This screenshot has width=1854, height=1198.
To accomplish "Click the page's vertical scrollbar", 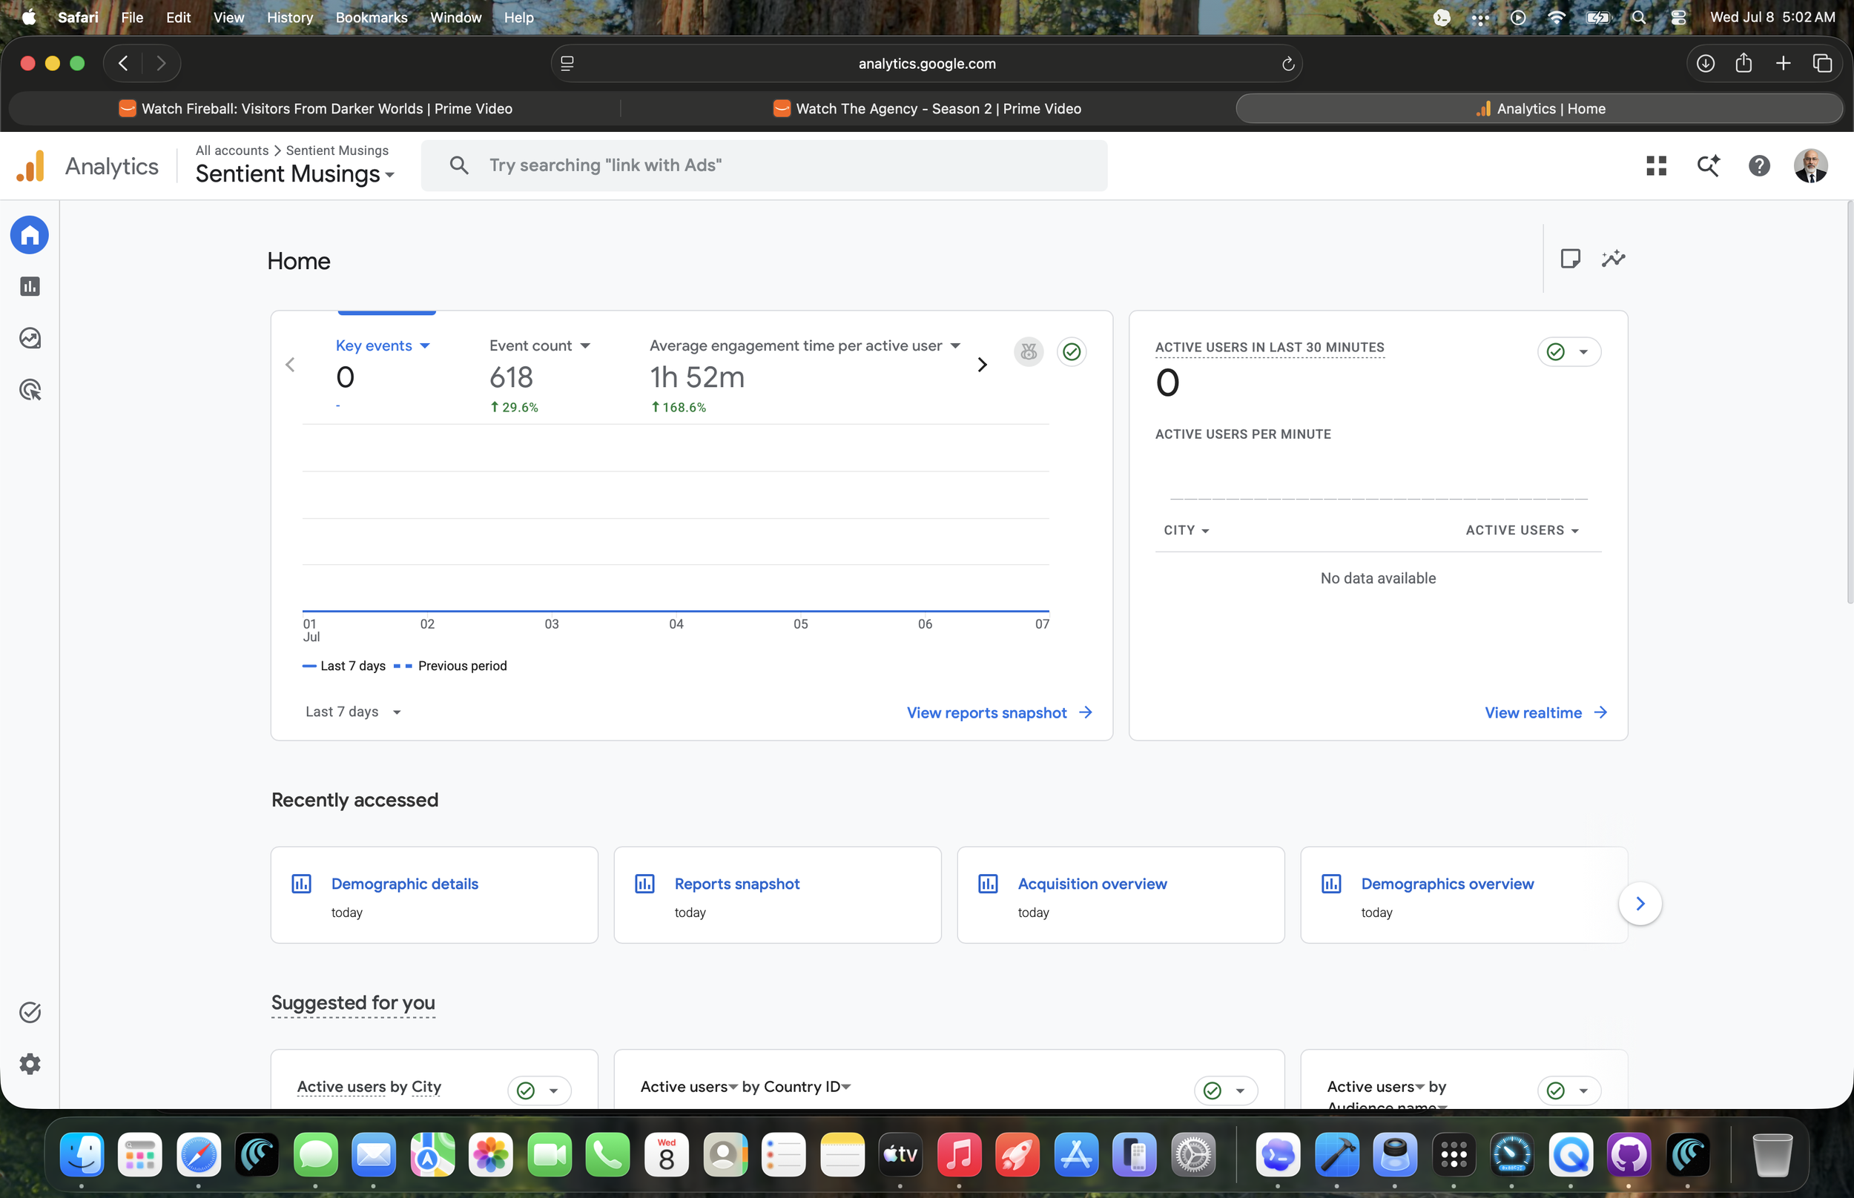I will point(1850,403).
